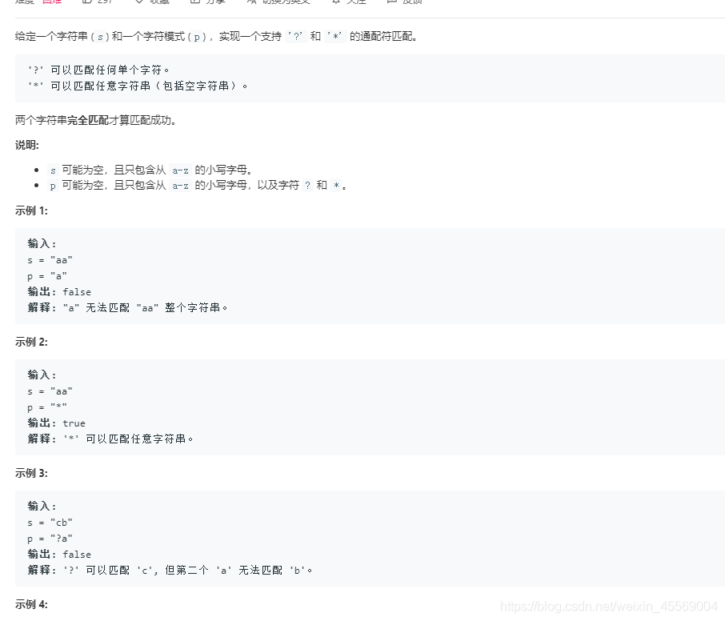Click the 's' chip in the first bullet

[53, 170]
